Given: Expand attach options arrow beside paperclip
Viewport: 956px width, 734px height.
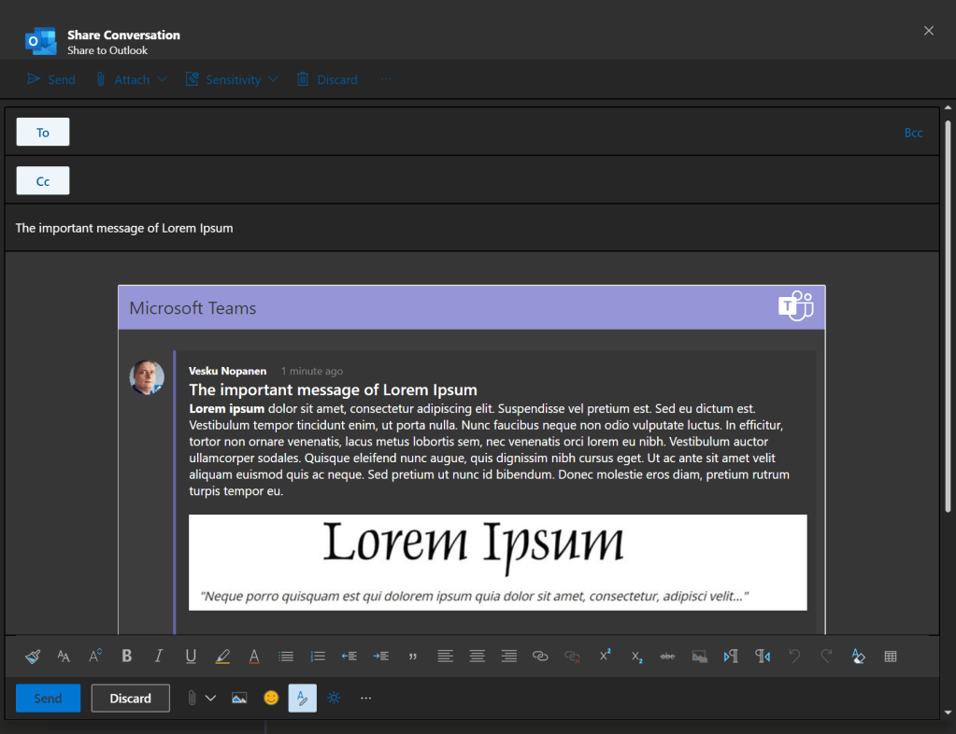Looking at the screenshot, I should pyautogui.click(x=210, y=698).
